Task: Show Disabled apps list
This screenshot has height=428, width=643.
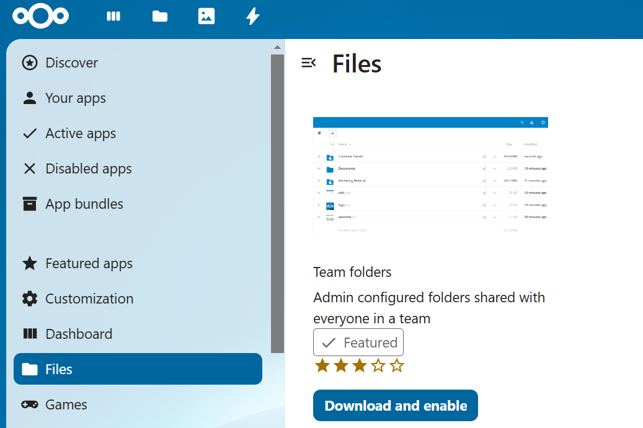Action: 88,168
